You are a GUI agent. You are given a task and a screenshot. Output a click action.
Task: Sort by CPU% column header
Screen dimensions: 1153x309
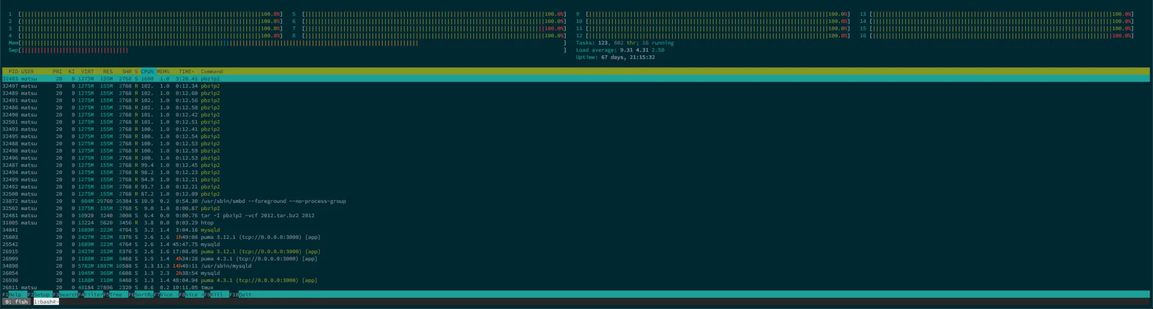pyautogui.click(x=147, y=71)
